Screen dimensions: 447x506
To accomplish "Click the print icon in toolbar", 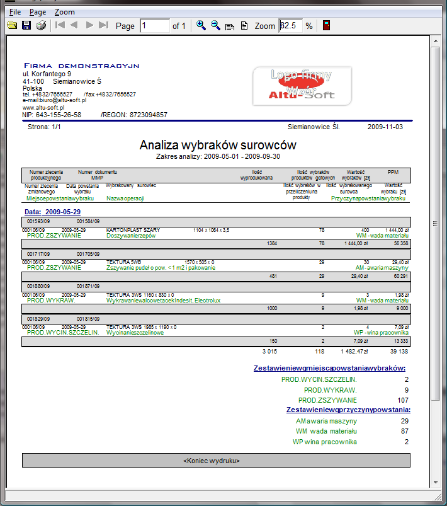I will (x=41, y=26).
